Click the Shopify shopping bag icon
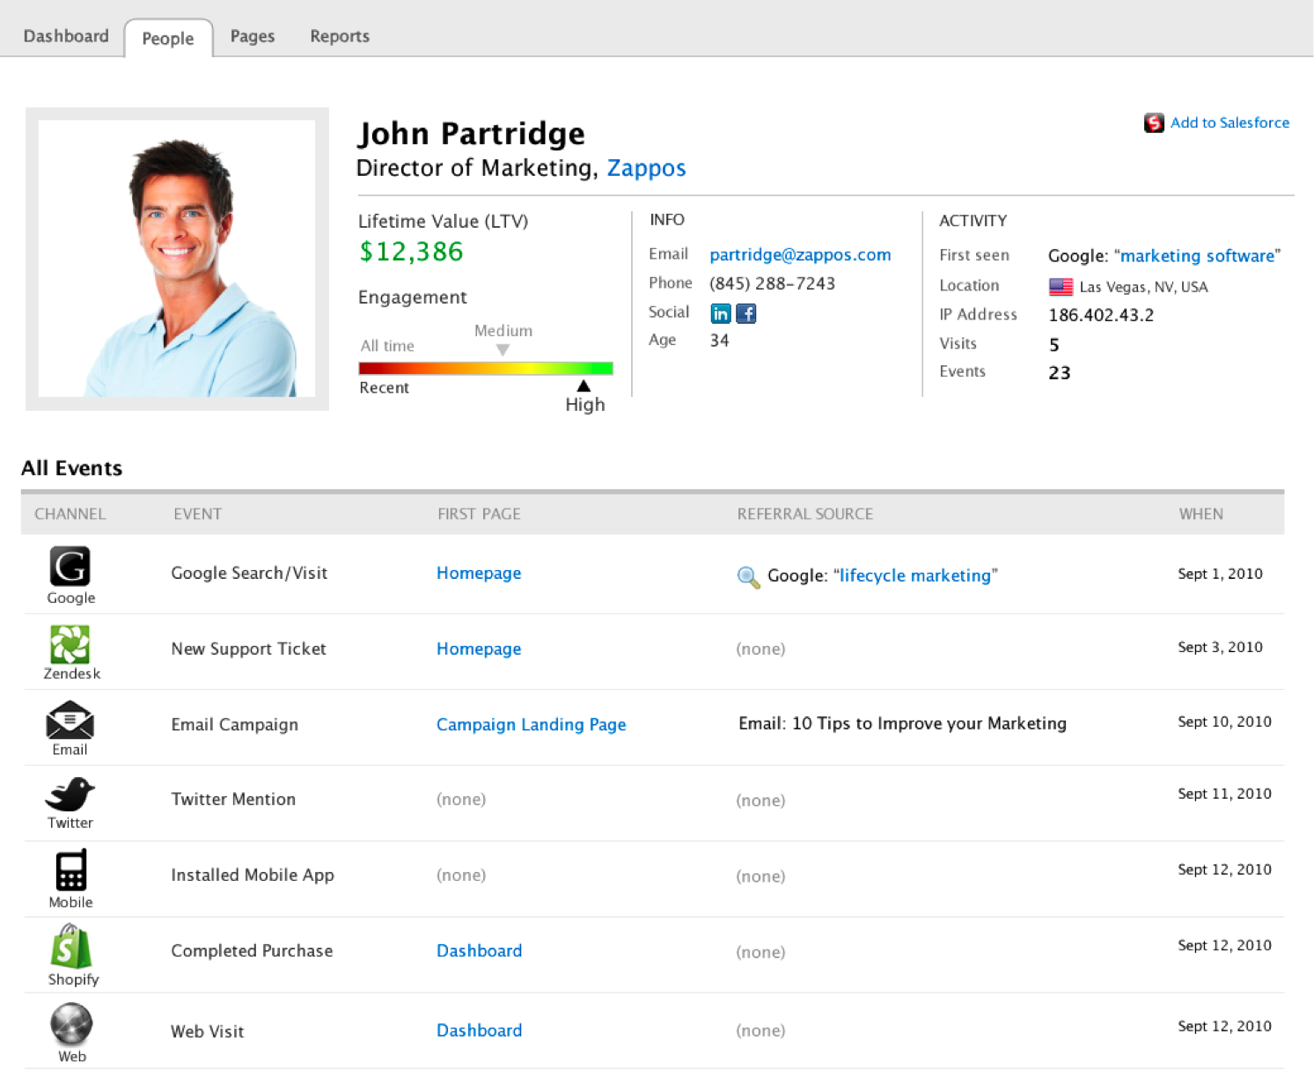The image size is (1314, 1070). click(71, 947)
